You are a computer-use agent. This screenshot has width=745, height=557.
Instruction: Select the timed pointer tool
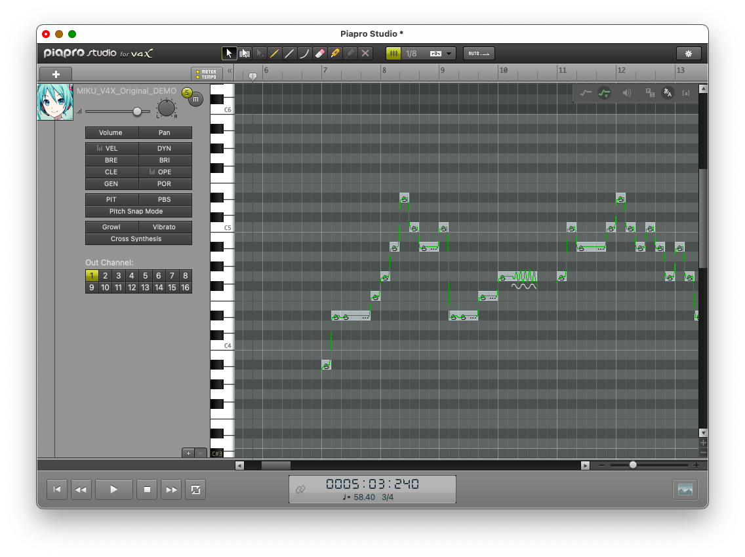point(260,54)
